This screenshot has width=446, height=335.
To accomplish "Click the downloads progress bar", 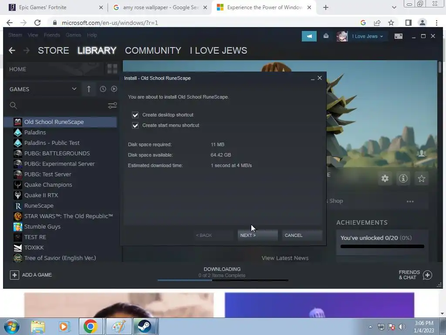I will point(223,280).
